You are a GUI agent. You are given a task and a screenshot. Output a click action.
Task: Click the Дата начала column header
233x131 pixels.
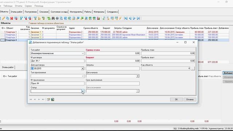[152, 28]
